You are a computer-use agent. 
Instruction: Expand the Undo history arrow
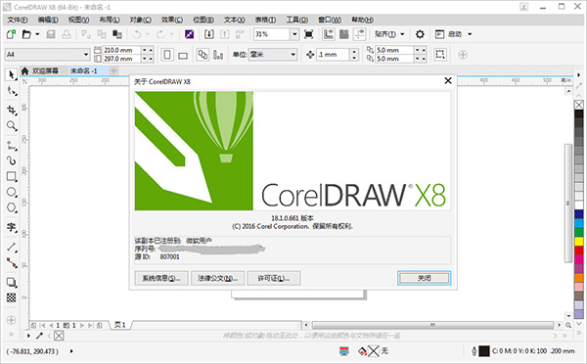click(148, 34)
